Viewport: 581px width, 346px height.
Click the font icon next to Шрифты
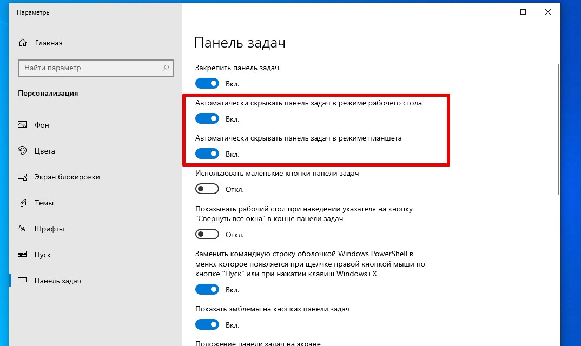[x=22, y=228]
